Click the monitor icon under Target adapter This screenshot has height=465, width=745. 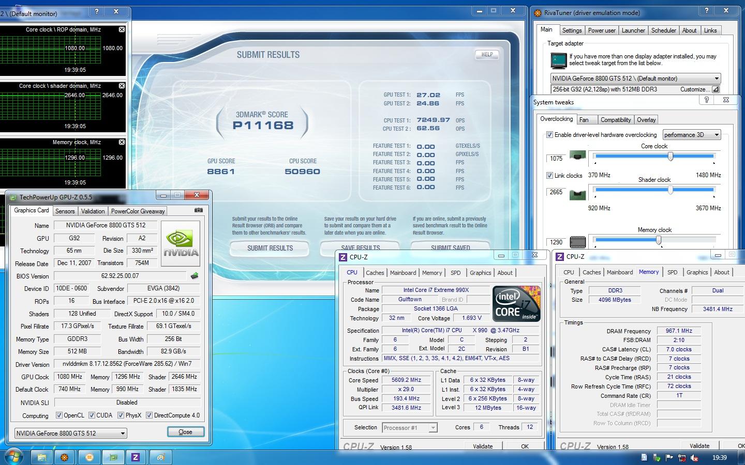[559, 60]
